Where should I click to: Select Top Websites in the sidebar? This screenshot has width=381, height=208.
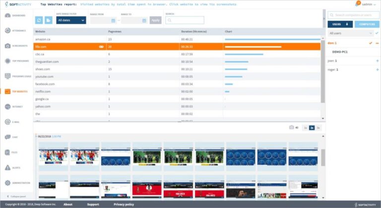[x=16, y=91]
